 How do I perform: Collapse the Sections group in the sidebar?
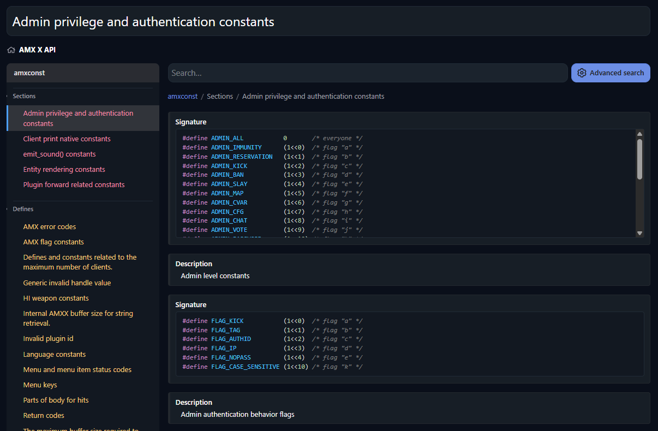click(x=24, y=96)
